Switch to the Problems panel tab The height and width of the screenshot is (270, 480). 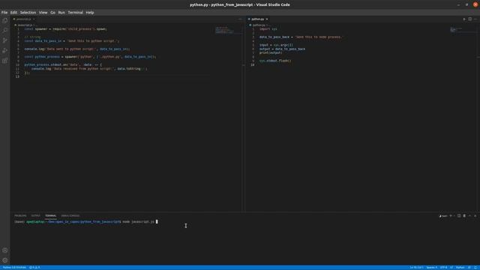coord(20,216)
